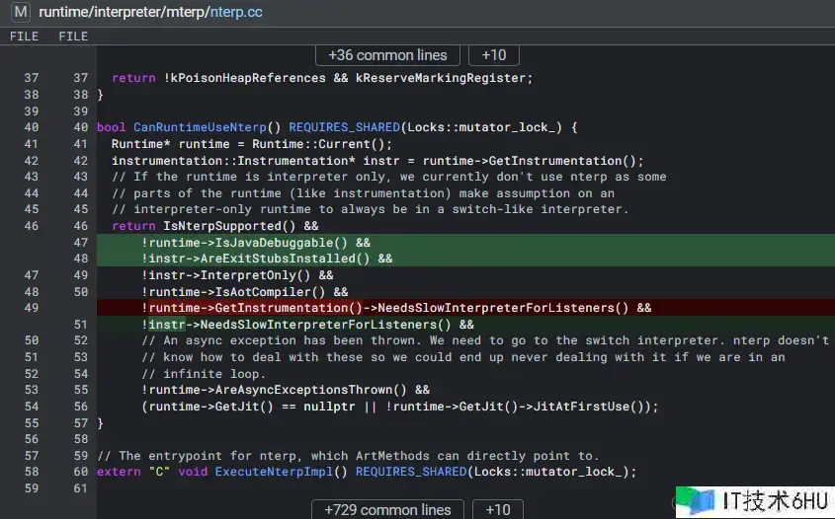
Task: Click the !instr->InterpretOnly() line
Action: pos(237,275)
